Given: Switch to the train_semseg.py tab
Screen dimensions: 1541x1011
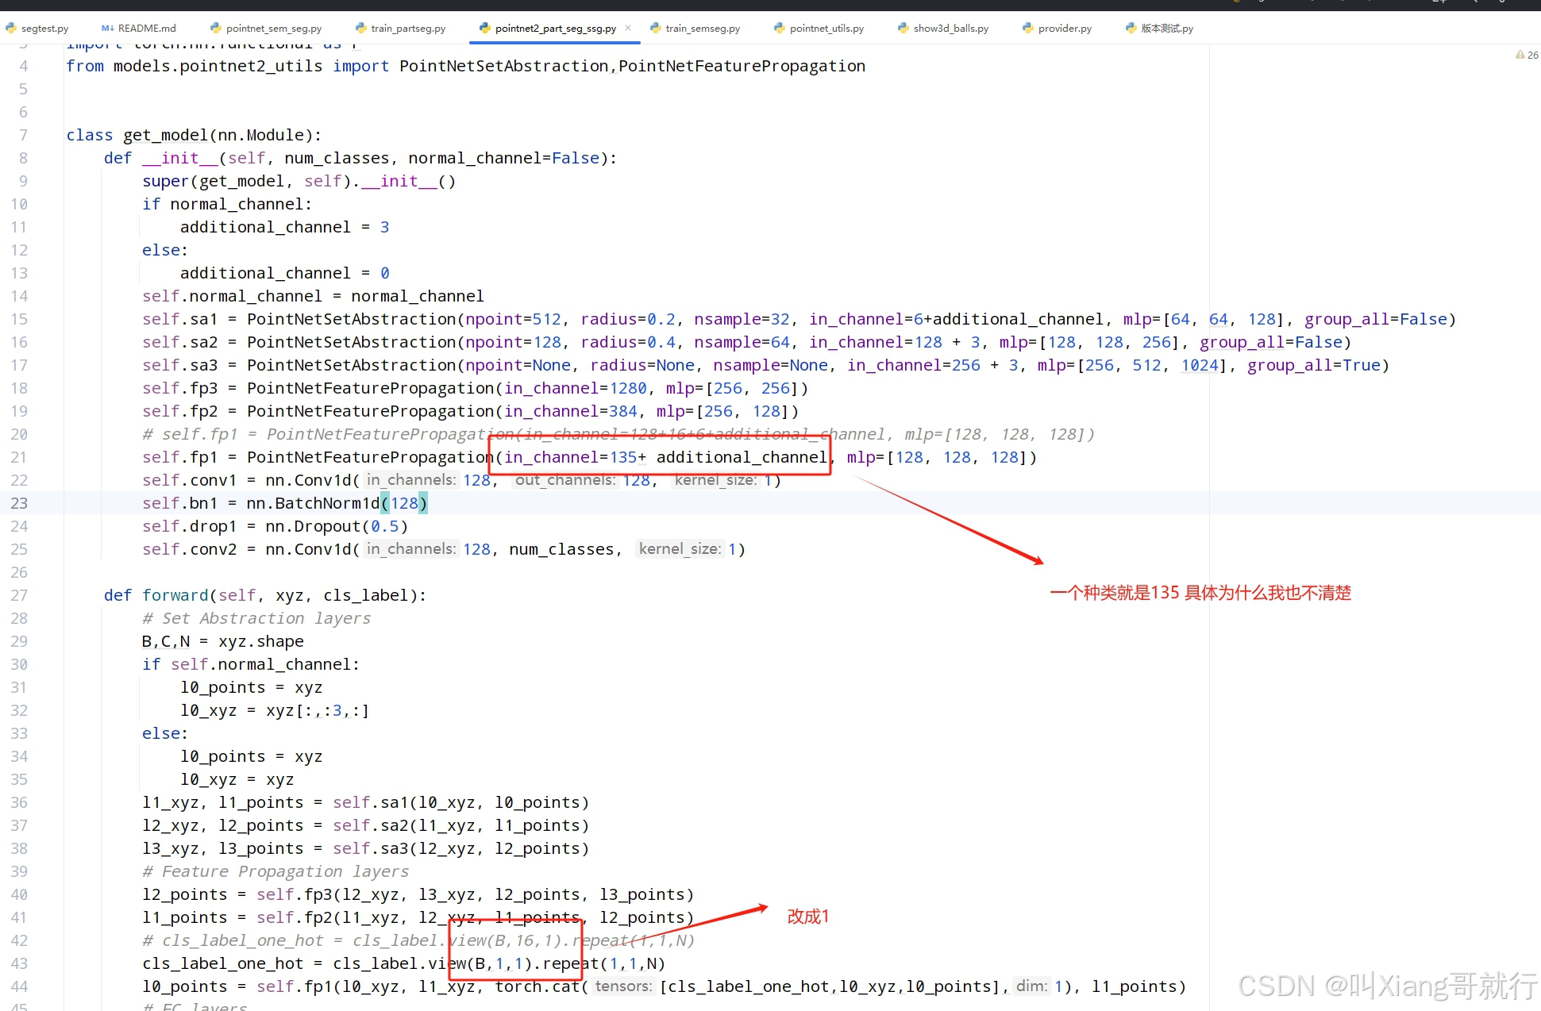Looking at the screenshot, I should 702,29.
